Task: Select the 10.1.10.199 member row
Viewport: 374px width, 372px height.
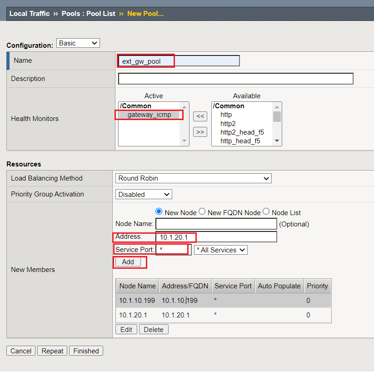Action: (224, 300)
